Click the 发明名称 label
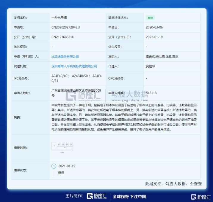This screenshot has height=202, width=213. (x=20, y=18)
